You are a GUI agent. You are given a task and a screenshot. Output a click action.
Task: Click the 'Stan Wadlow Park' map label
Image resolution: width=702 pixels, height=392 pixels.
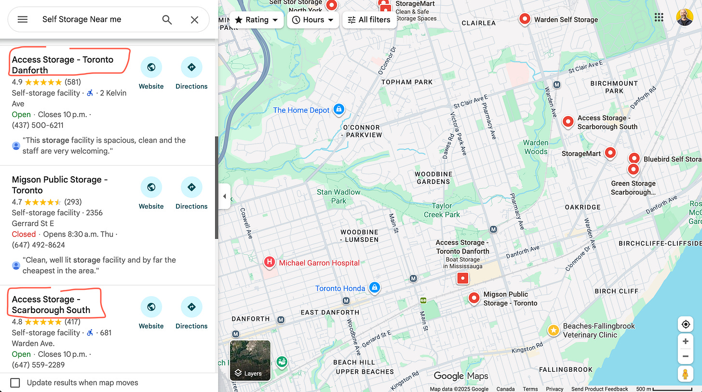click(338, 196)
